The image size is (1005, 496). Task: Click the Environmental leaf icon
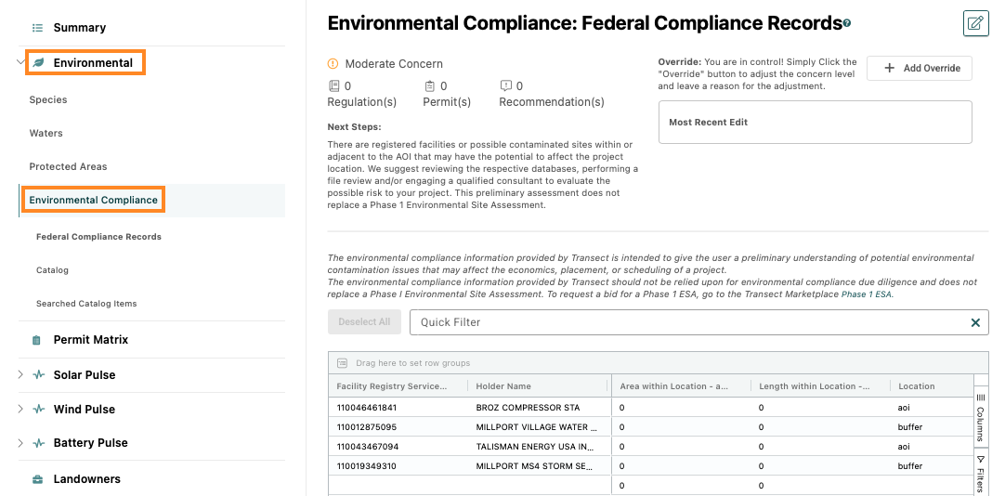point(38,63)
